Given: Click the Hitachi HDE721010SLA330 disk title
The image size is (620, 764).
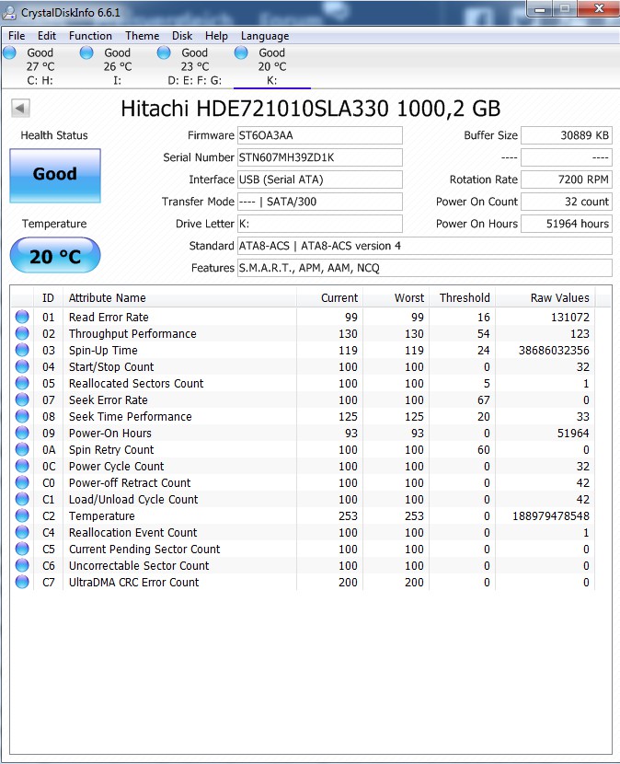Looking at the screenshot, I should point(311,109).
